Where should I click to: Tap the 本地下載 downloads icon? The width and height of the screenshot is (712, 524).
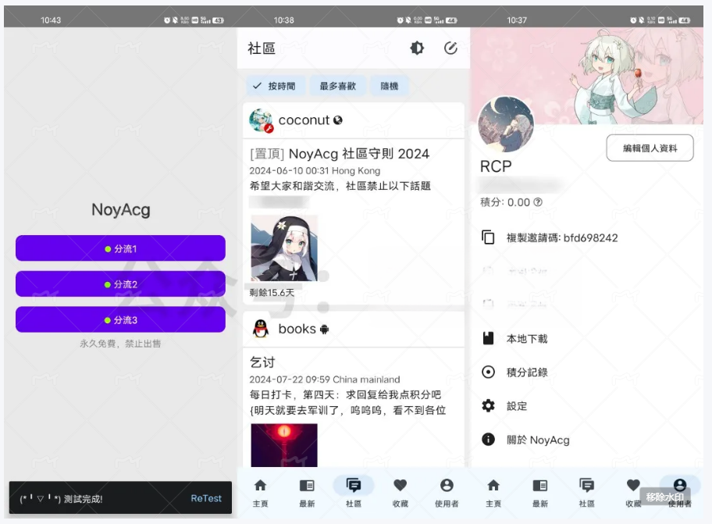488,338
